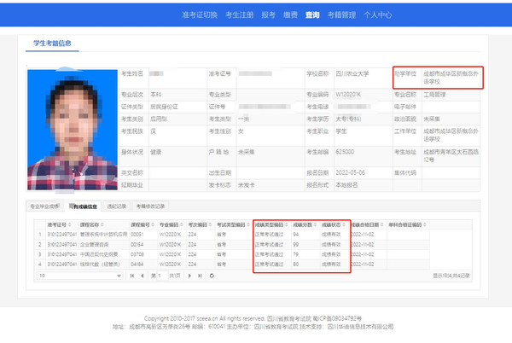Screen dimensions: 512x343
Task: Switch to 专业毕业成绩 tab
Action: [44, 206]
